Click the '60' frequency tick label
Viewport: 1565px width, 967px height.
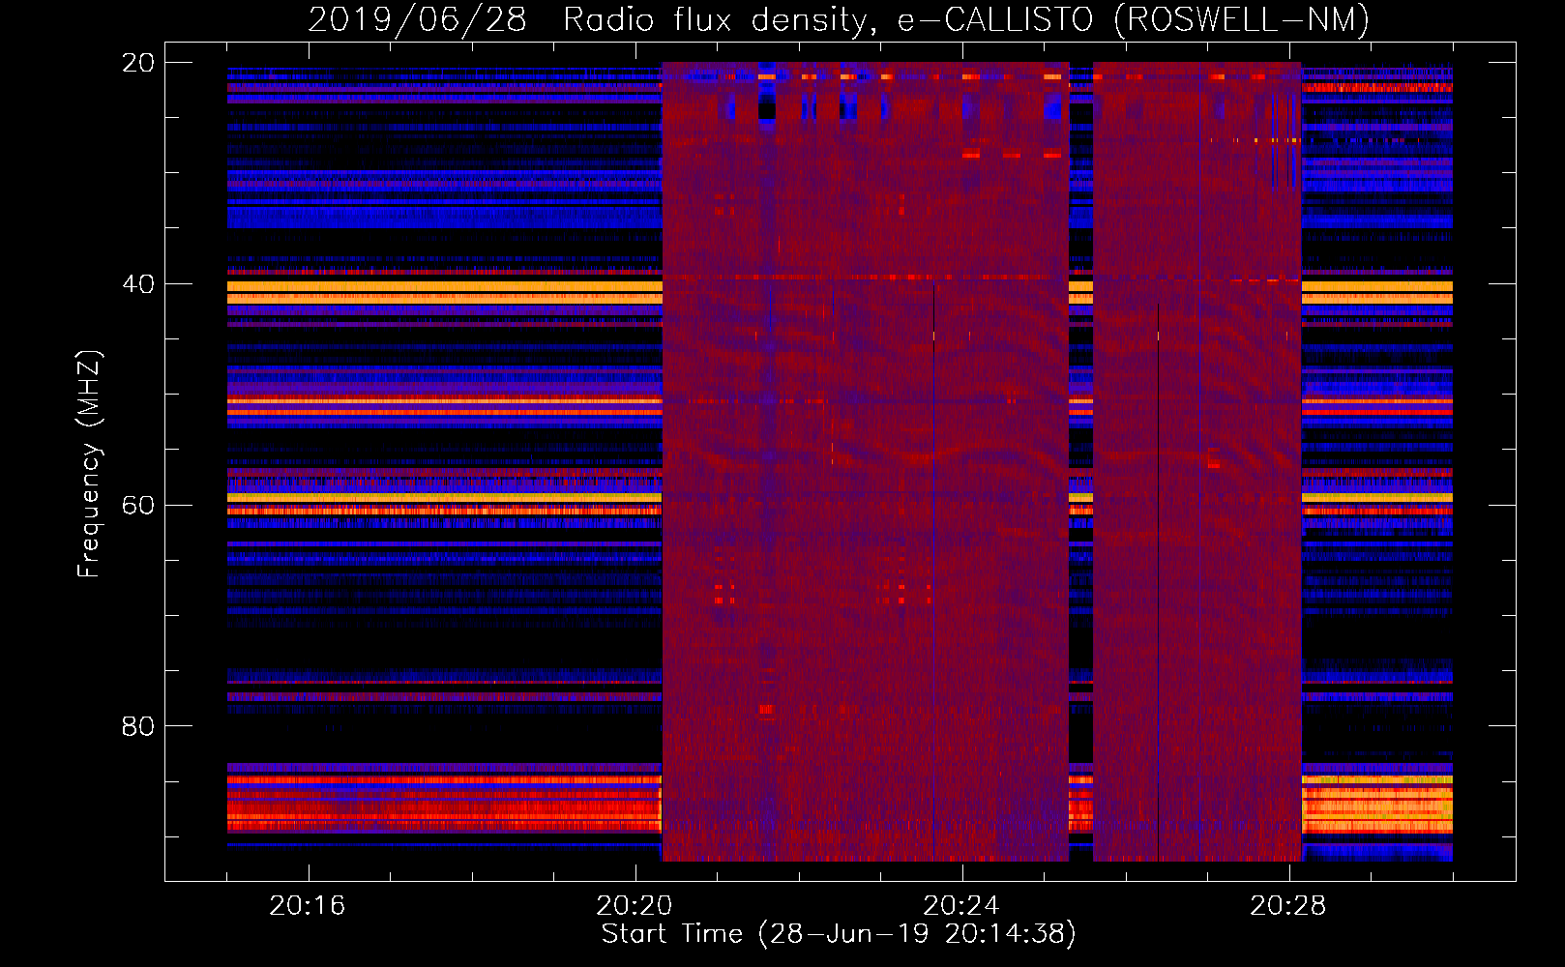(x=137, y=506)
